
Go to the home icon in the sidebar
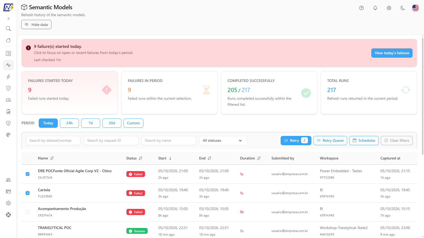8,40
